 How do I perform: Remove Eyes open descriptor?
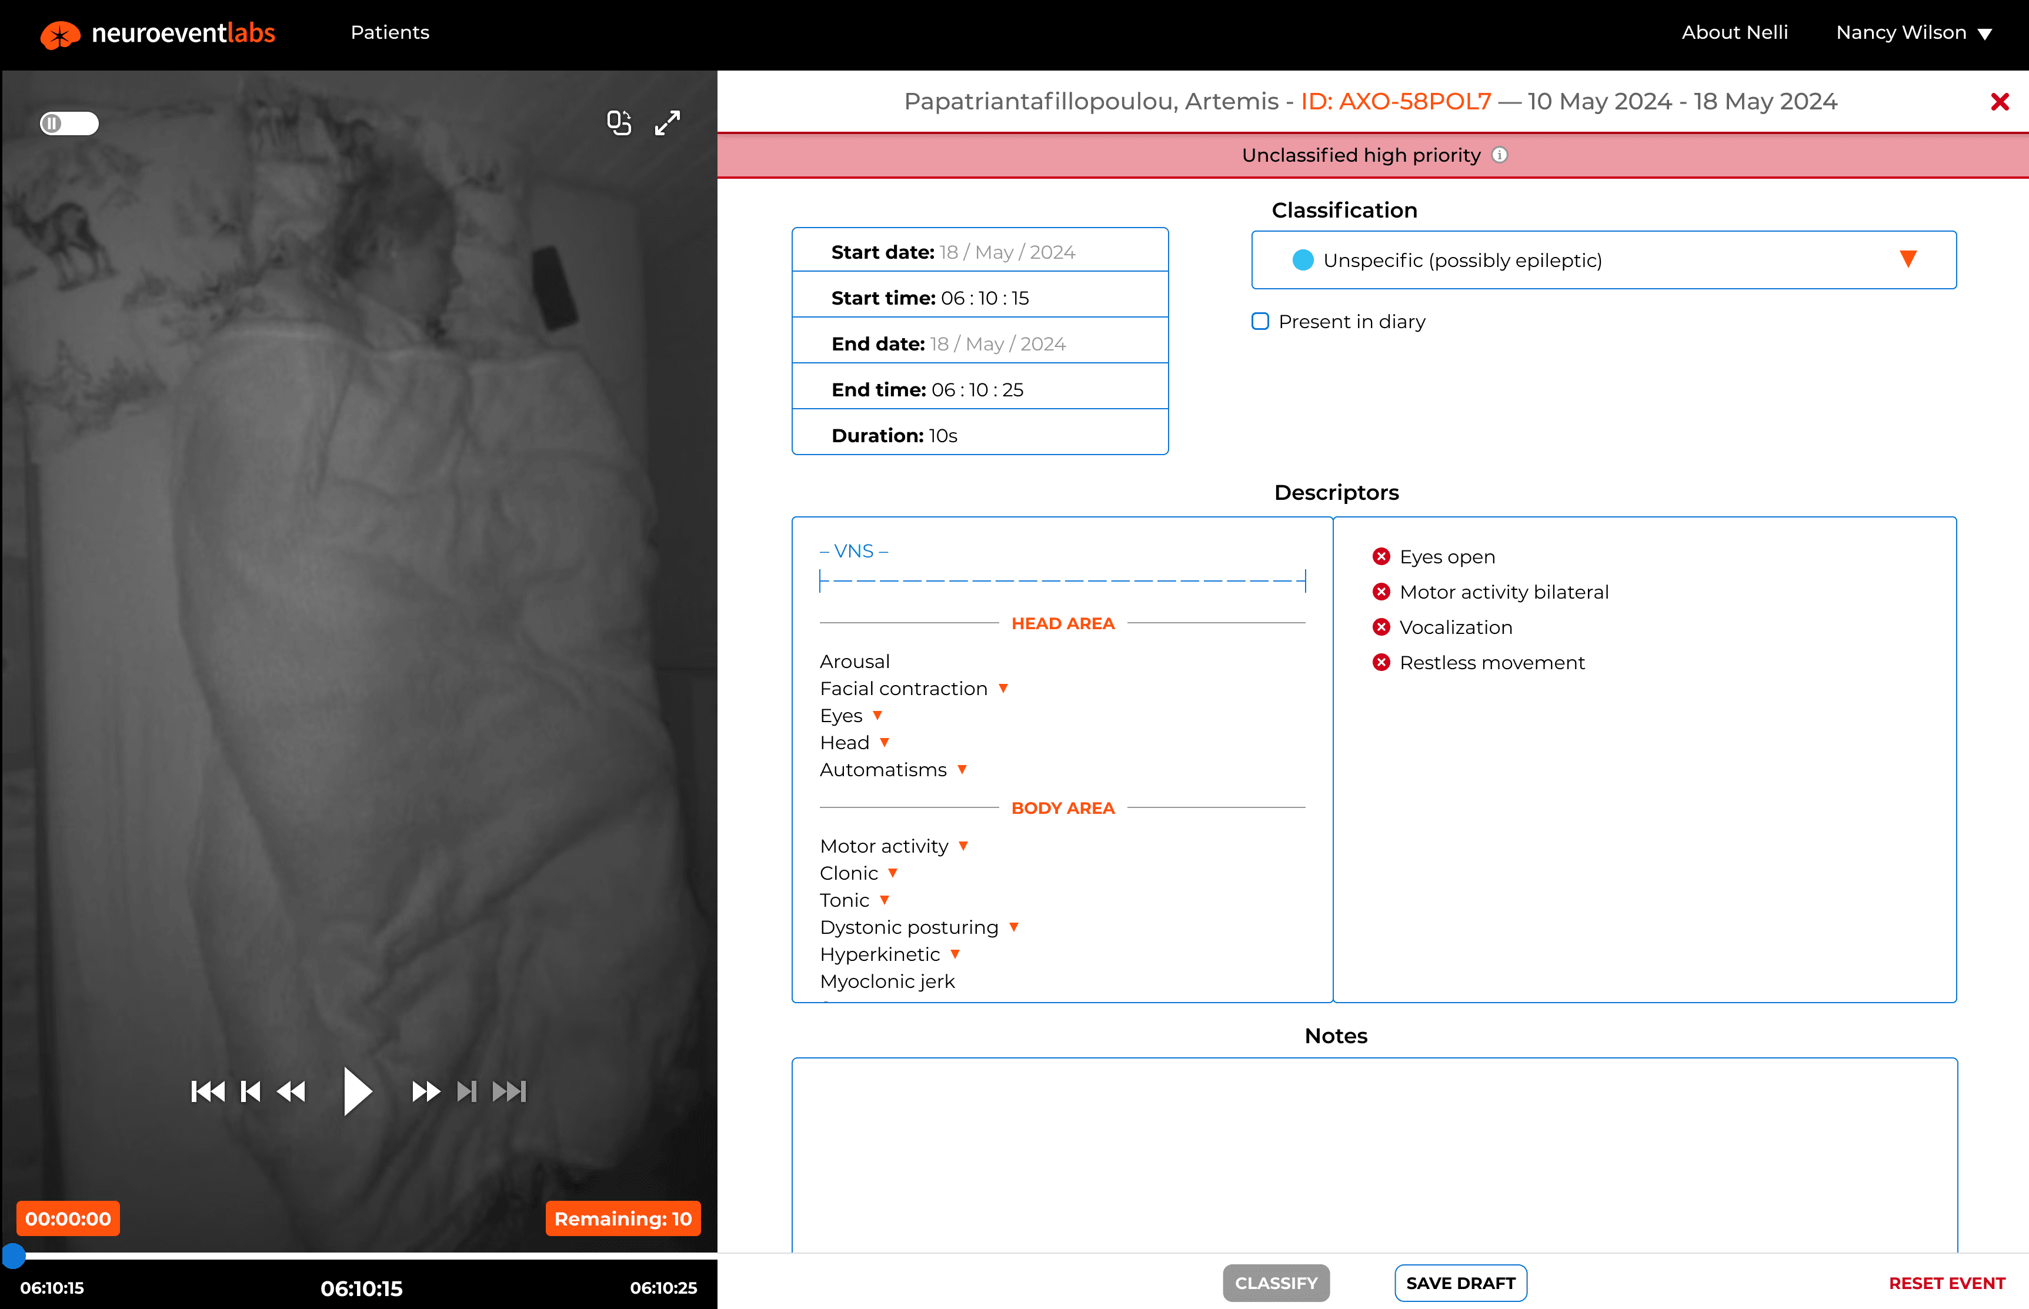(x=1381, y=557)
